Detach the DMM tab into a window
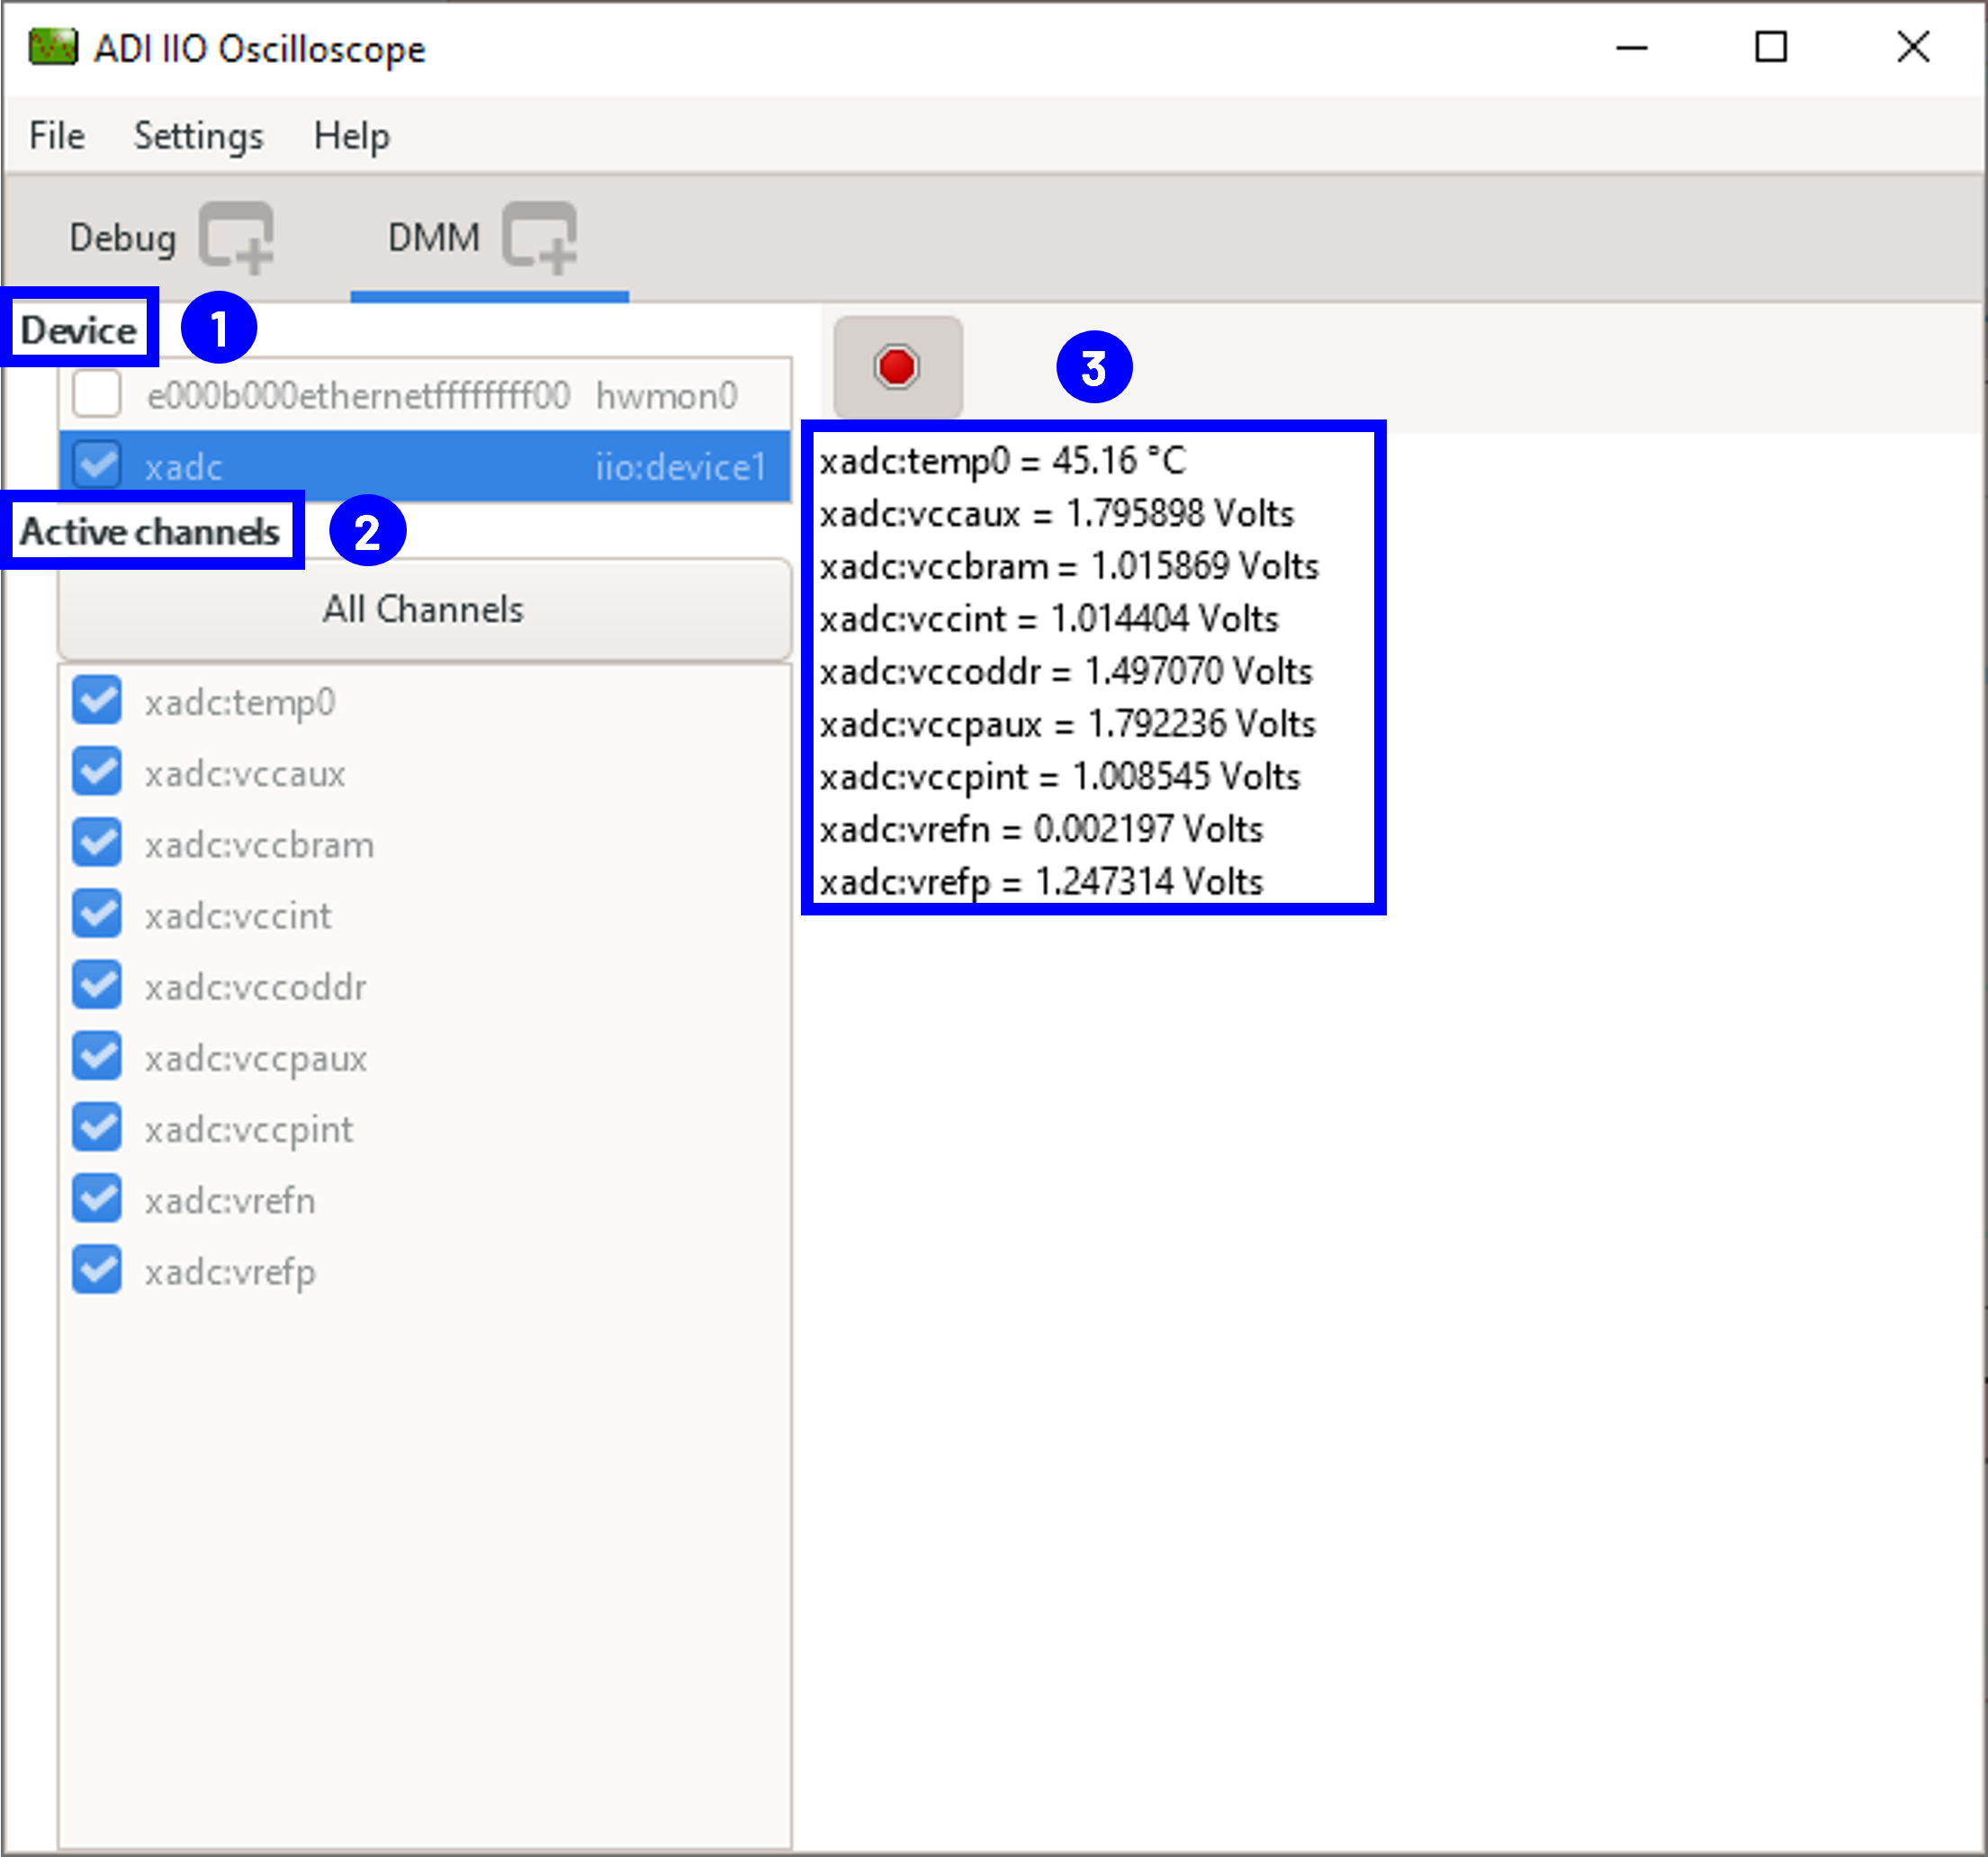1988x1857 pixels. tap(540, 238)
